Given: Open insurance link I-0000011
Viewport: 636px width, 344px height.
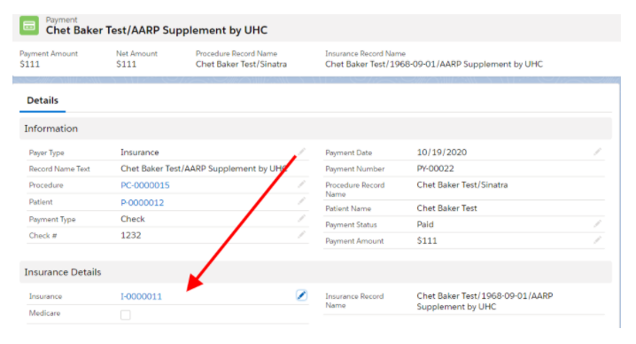Looking at the screenshot, I should tap(141, 296).
